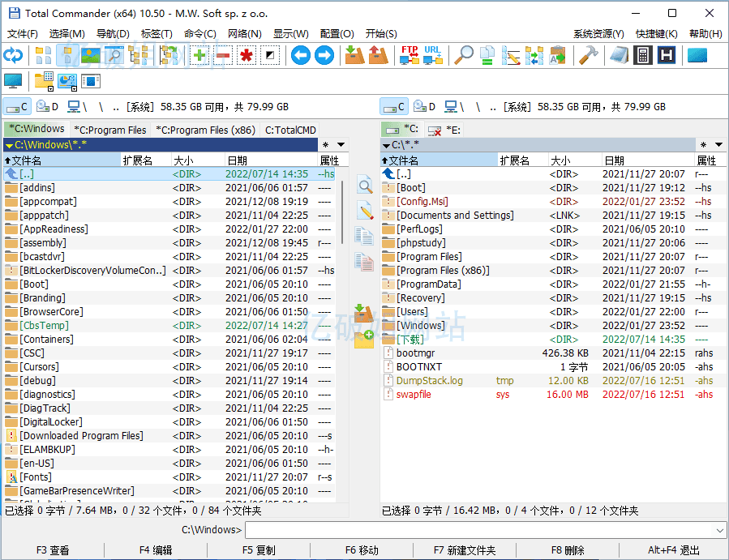Open file search magnifier in top toolbar

464,56
